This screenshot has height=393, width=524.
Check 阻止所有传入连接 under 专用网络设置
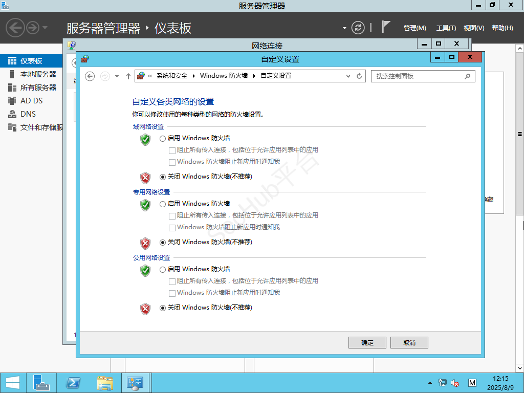[x=172, y=215]
